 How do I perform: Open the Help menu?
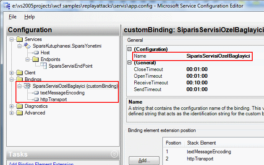[x=29, y=17]
